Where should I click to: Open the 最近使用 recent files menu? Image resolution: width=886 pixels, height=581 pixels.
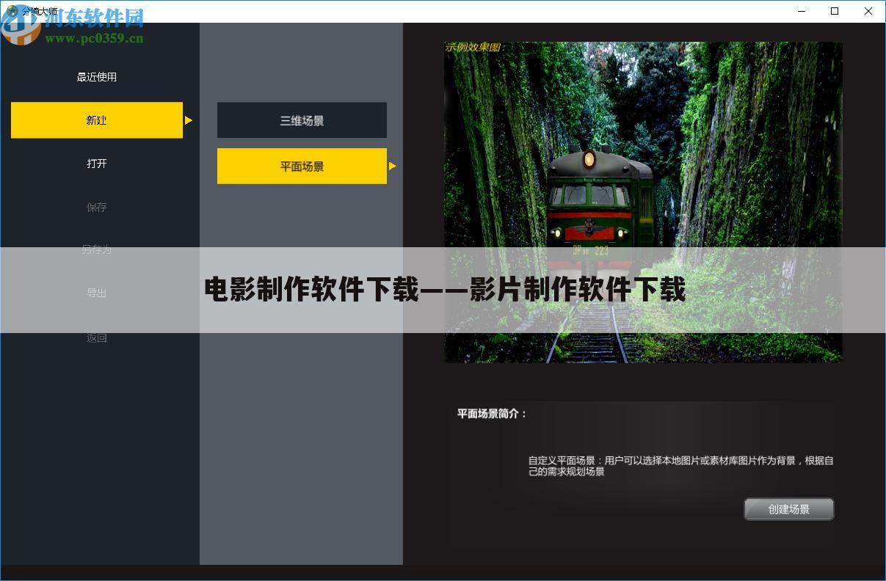[x=97, y=77]
